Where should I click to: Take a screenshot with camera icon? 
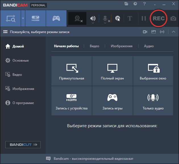pos(173,18)
